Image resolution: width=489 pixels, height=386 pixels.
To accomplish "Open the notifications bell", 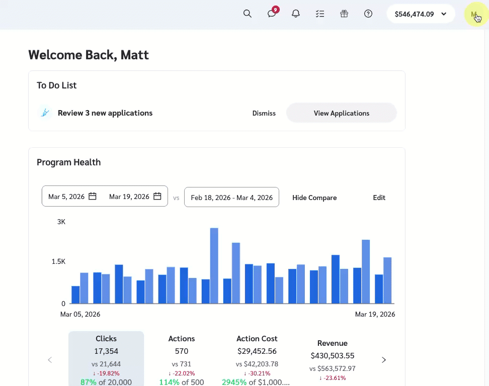I will (296, 14).
